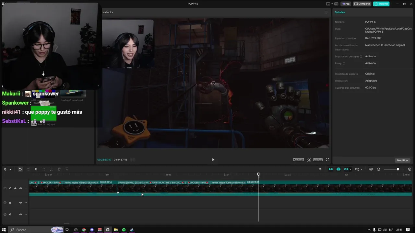
Task: Open the selection tool mode dropdown arrow
Action: (10, 169)
